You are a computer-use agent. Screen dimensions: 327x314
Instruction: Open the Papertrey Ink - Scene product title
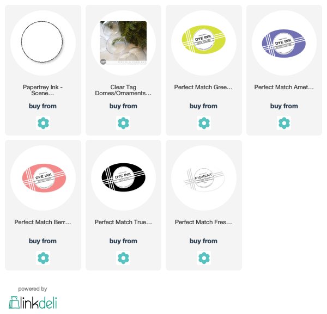point(43,90)
